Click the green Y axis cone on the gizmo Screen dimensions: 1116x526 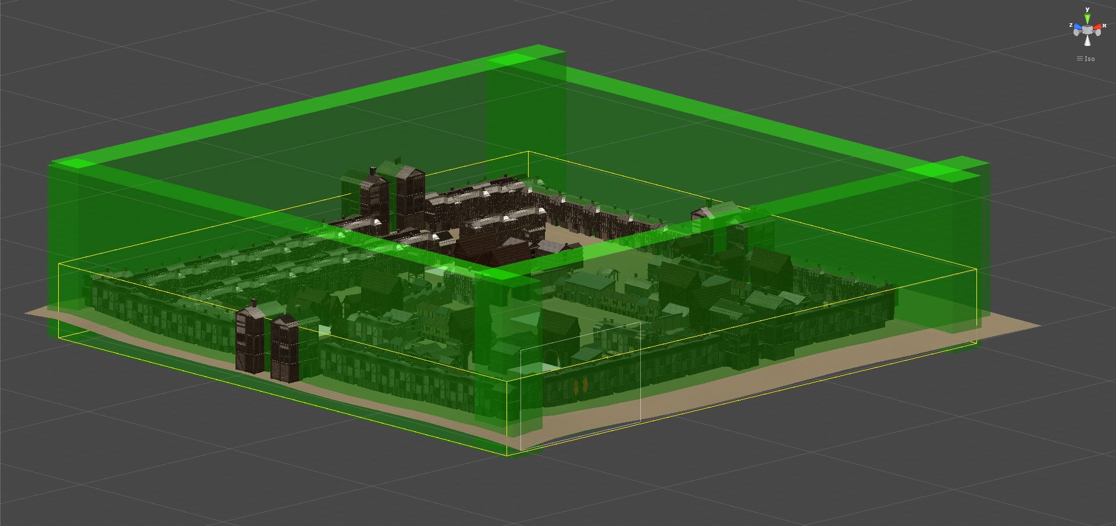click(x=1088, y=19)
